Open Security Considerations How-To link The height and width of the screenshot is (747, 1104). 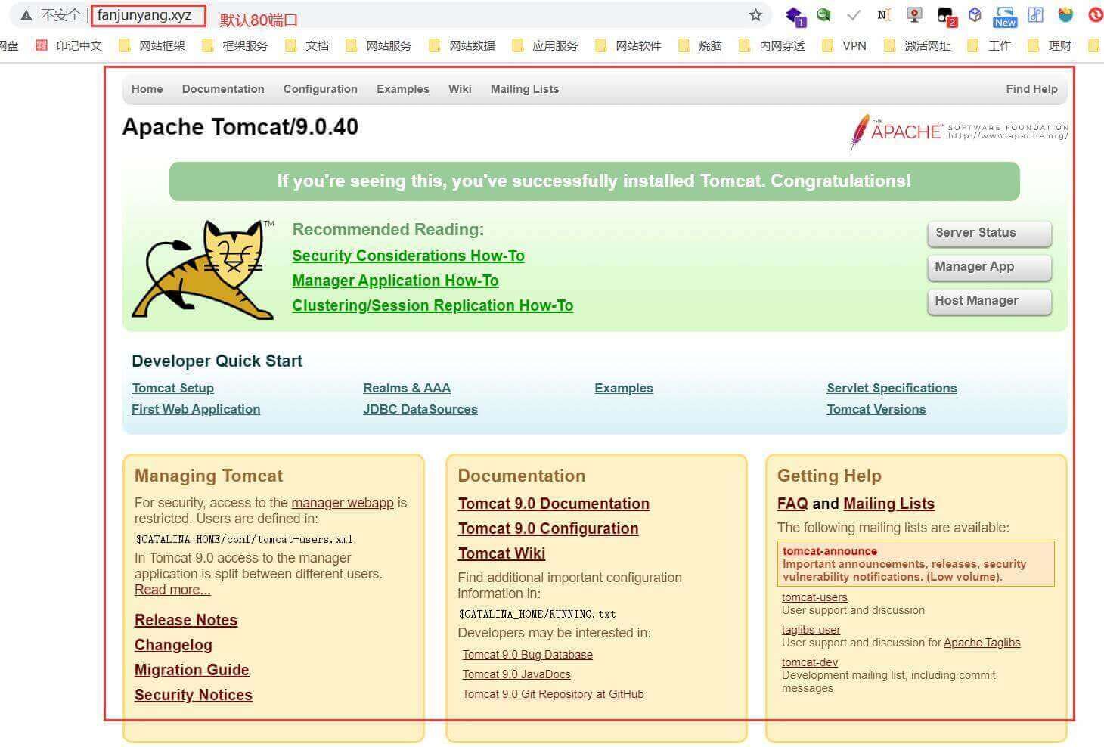pyautogui.click(x=408, y=256)
